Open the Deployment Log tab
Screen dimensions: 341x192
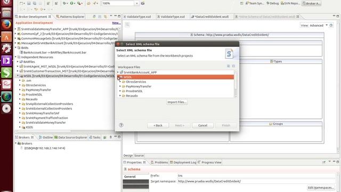(x=183, y=162)
